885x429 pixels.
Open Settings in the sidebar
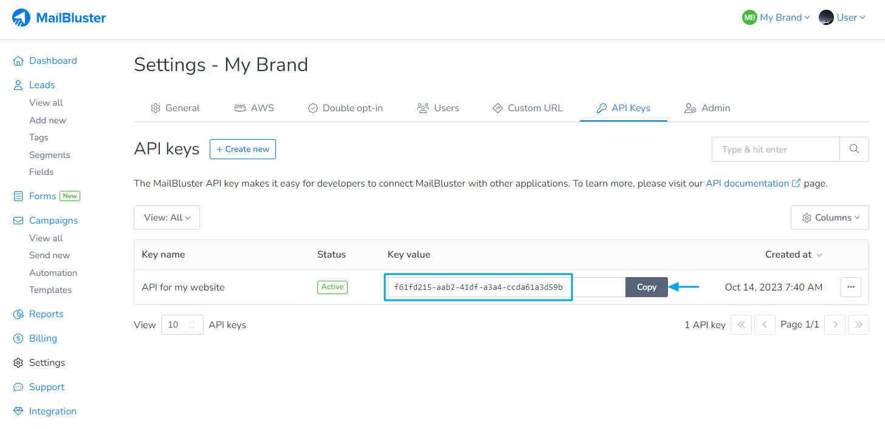tap(47, 363)
